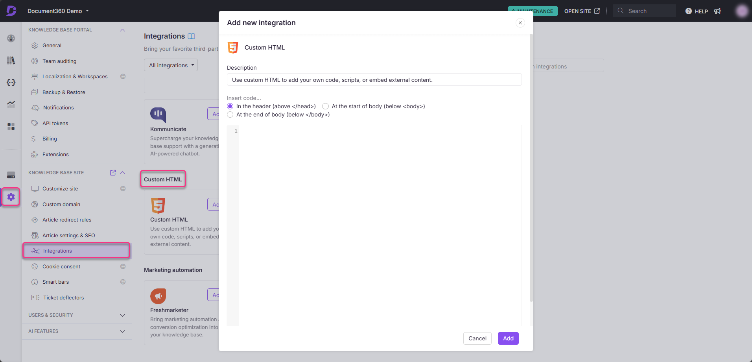The width and height of the screenshot is (752, 362).
Task: Click the Add button in the dialog
Action: click(508, 338)
